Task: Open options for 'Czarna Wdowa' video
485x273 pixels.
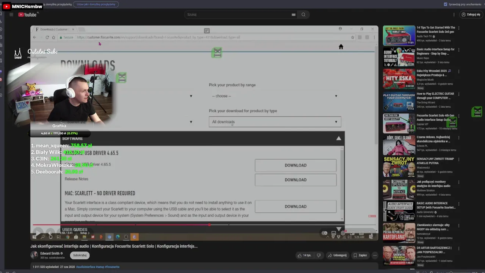Action: click(458, 137)
